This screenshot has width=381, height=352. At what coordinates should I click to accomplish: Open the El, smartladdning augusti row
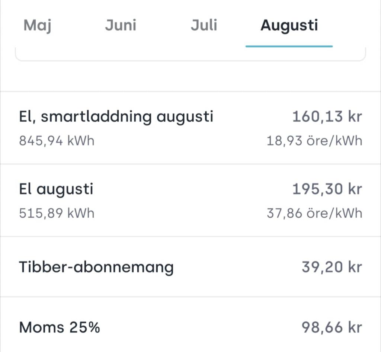(190, 128)
